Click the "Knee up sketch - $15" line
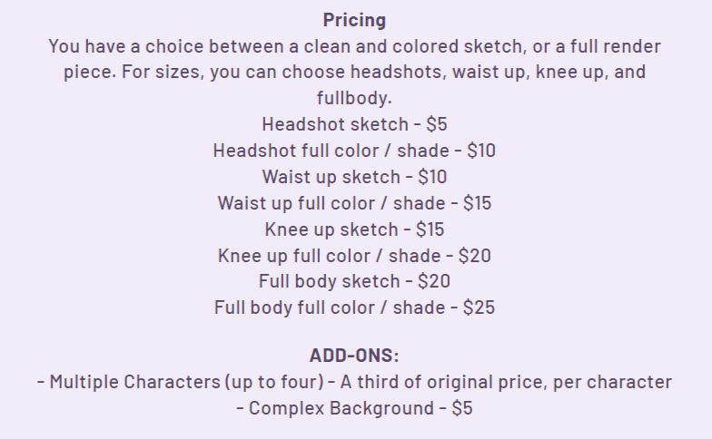The width and height of the screenshot is (712, 439). [354, 229]
